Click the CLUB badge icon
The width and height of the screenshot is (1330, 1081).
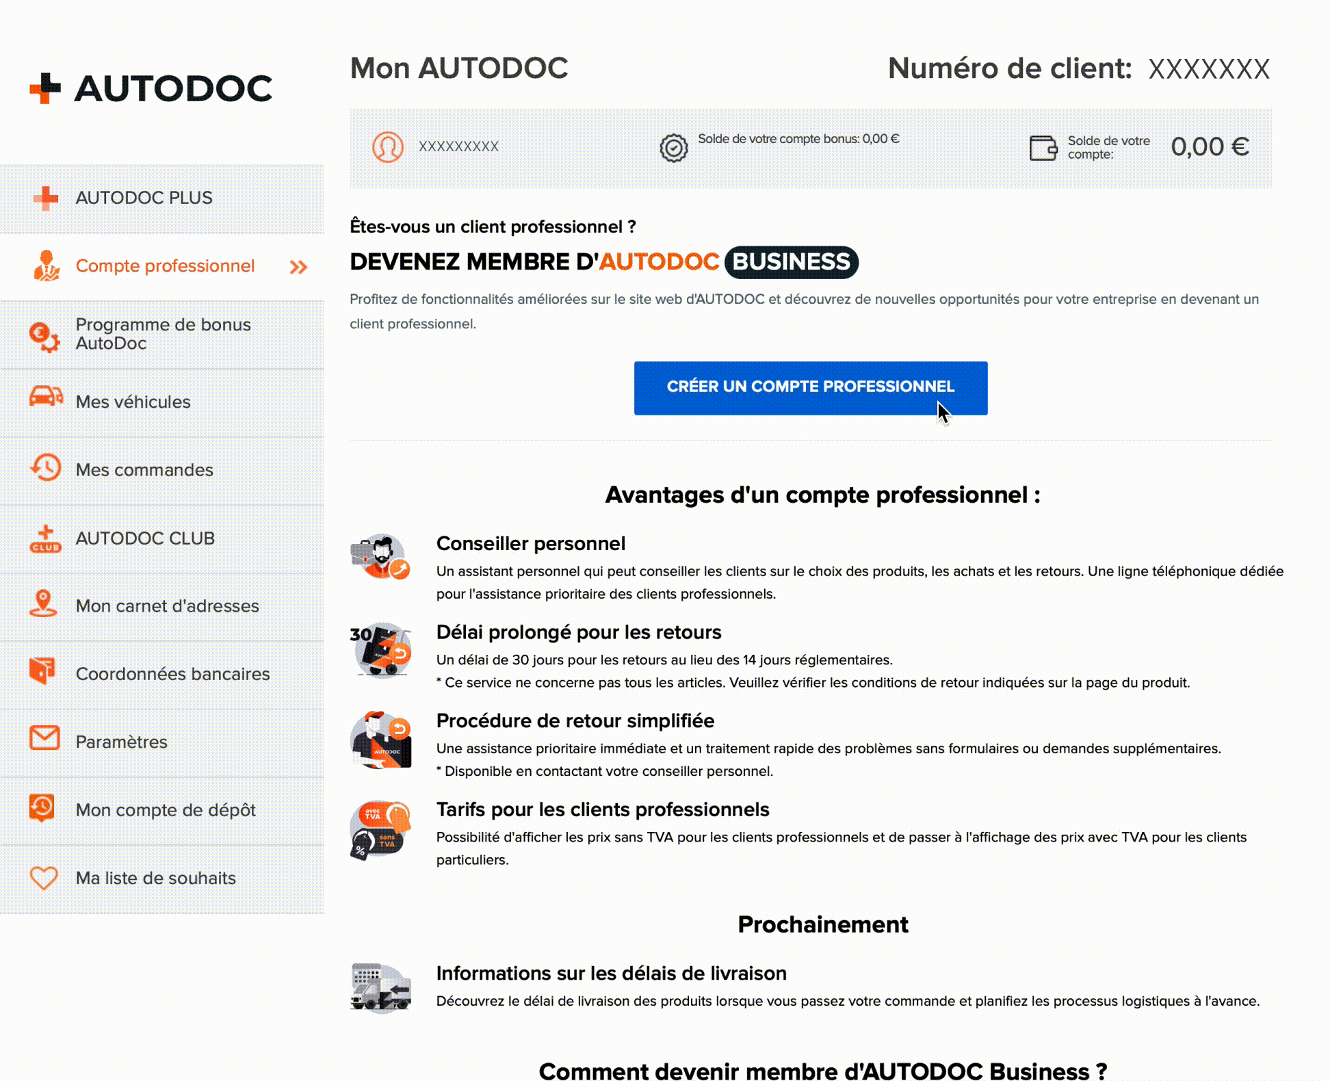coord(46,538)
